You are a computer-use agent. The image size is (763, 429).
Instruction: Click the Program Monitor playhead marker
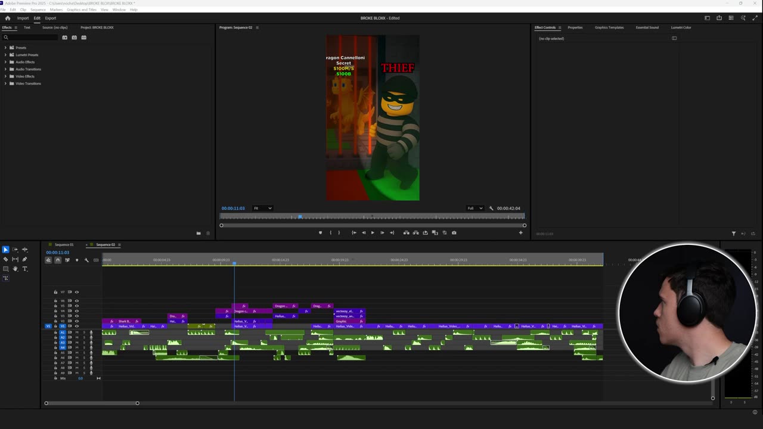tap(300, 217)
